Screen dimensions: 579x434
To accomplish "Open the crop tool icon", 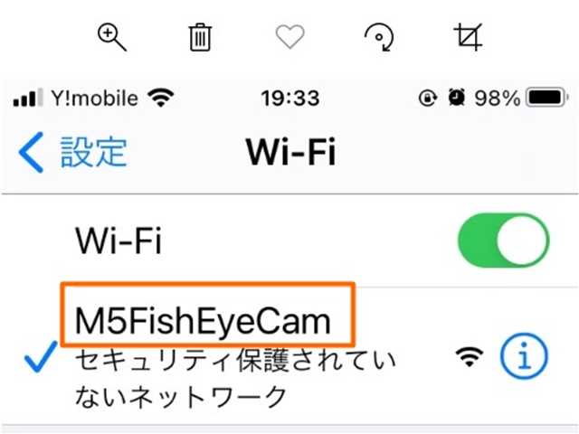I will pos(469,36).
